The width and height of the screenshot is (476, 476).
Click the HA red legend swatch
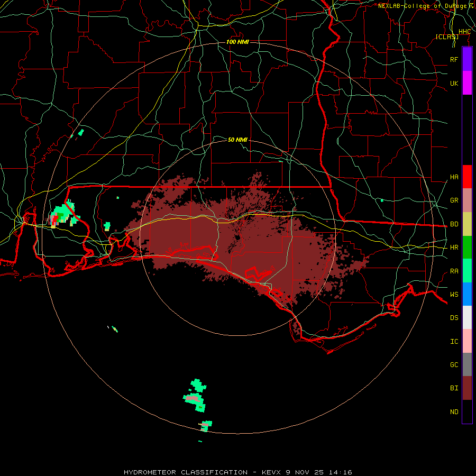tap(467, 177)
